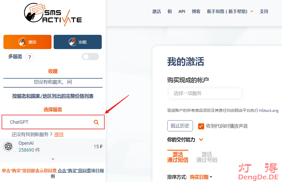The height and width of the screenshot is (182, 282).
Task: Click the 出租 button's R icon
Action: click(x=72, y=42)
